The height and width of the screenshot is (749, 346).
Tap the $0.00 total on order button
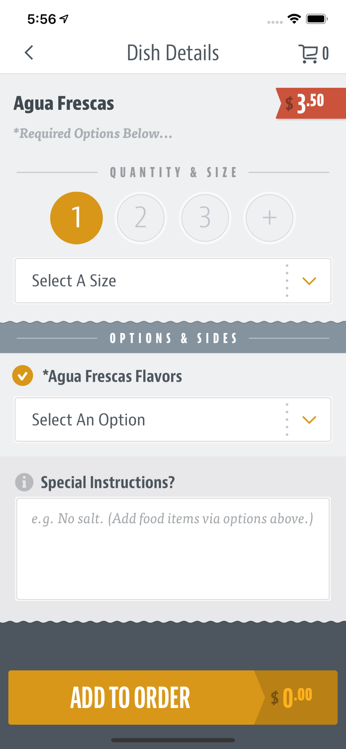pos(292,697)
